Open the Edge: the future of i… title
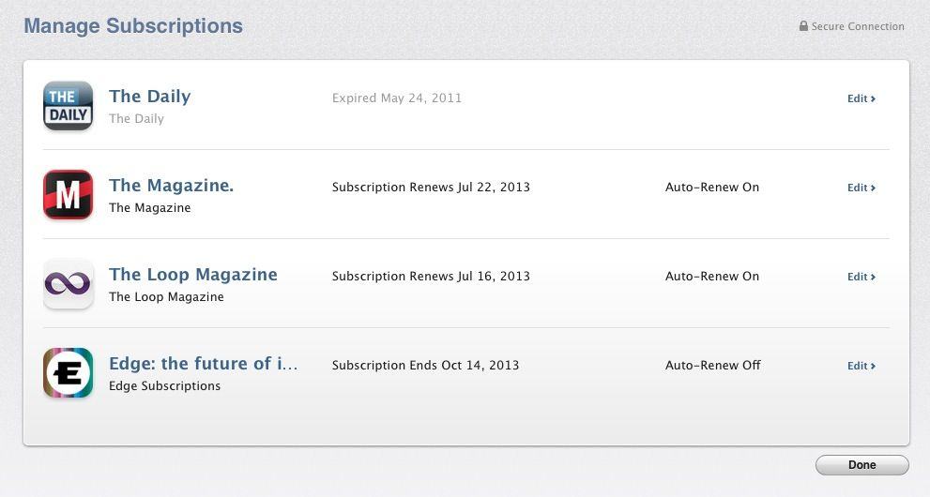This screenshot has height=497, width=930. coord(203,364)
